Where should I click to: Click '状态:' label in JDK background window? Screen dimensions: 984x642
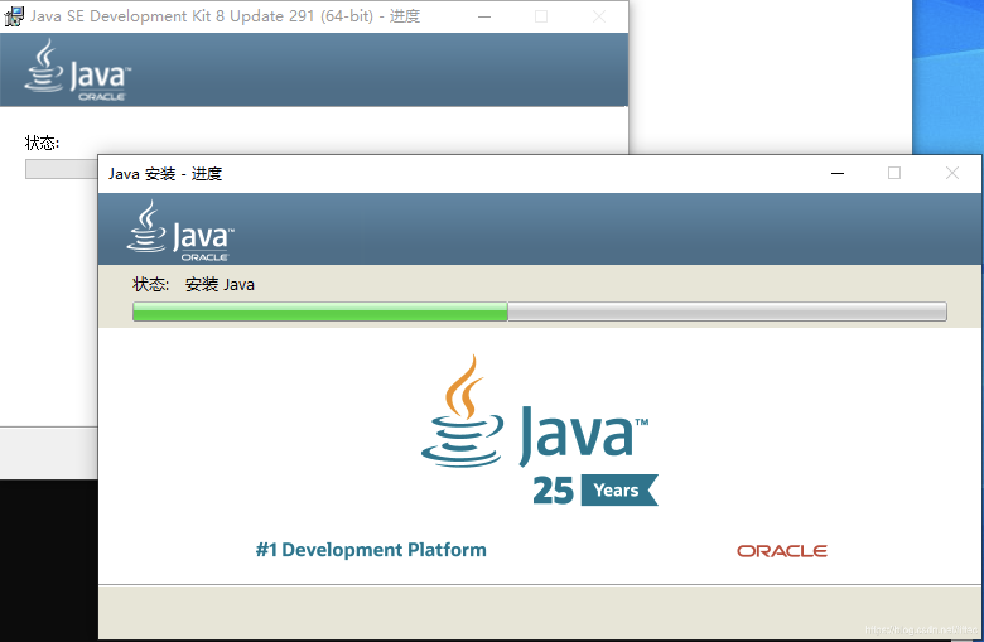click(42, 143)
